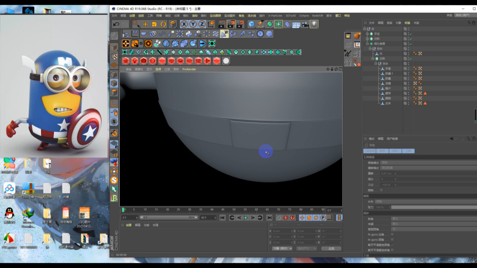477x268 pixels.
Task: Open the 偏移模式 dropdown
Action: 428,168
